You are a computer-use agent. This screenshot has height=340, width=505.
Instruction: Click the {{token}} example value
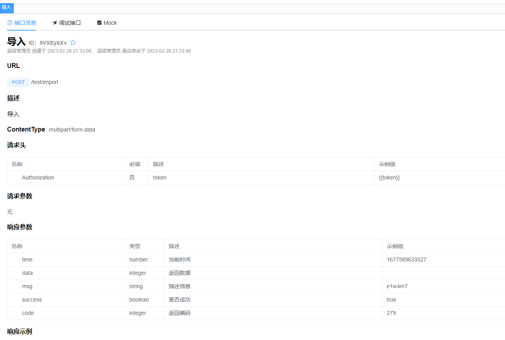tap(389, 177)
